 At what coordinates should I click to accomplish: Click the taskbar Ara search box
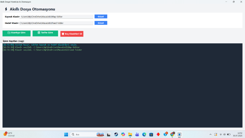point(87,134)
